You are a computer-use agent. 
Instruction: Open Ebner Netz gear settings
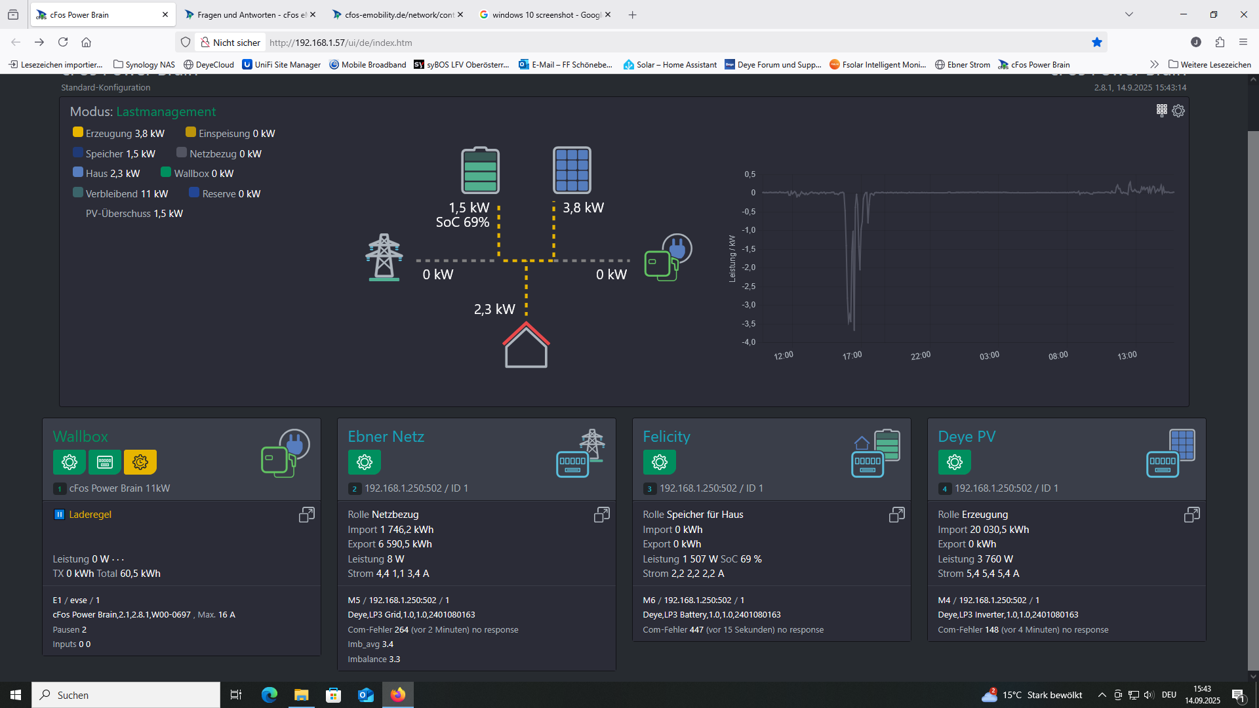point(364,462)
